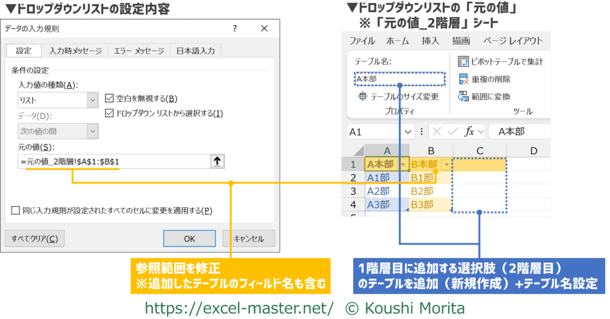Click the fx insert function icon
610x319 pixels.
pyautogui.click(x=470, y=131)
